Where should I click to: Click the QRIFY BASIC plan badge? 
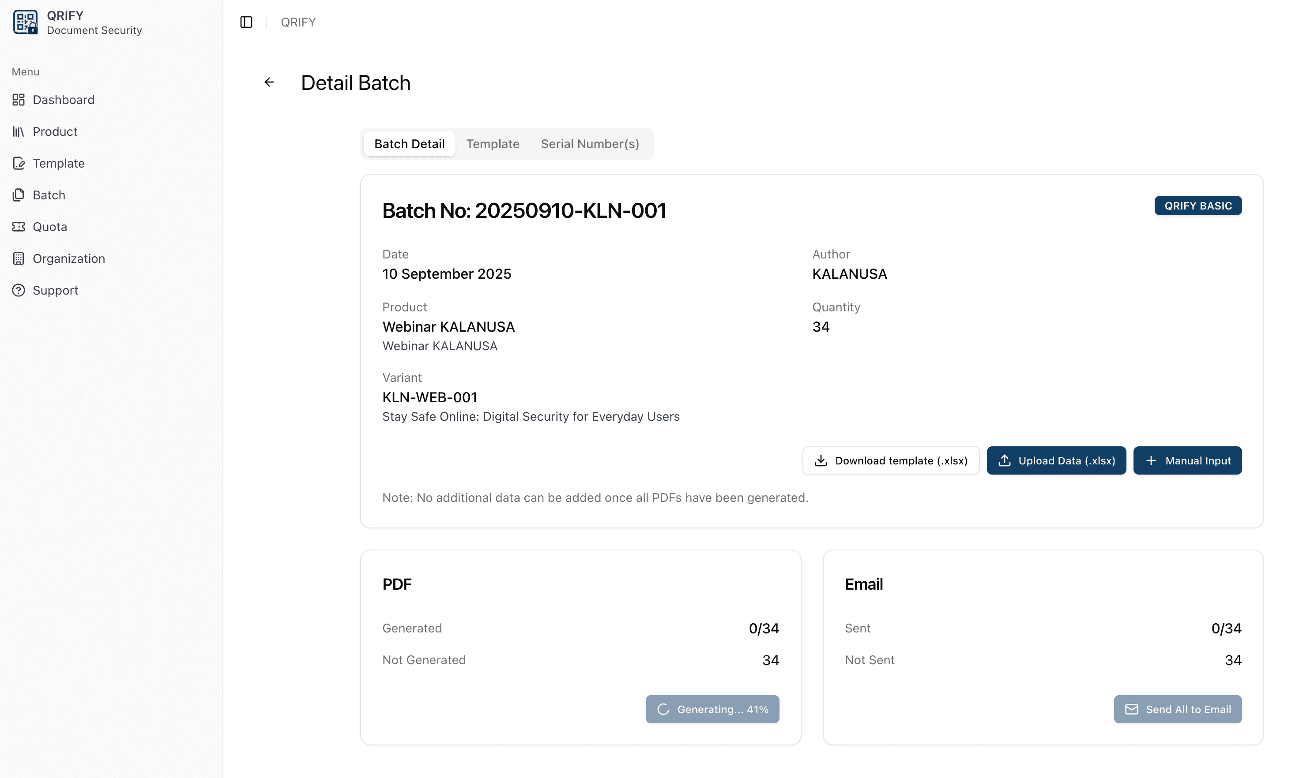pos(1198,206)
